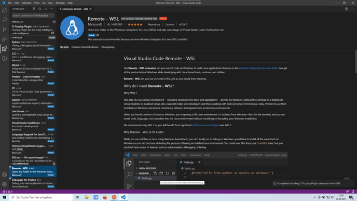The height and width of the screenshot is (201, 357).
Task: Switch to Feature Contributions tab
Action: click(x=85, y=47)
